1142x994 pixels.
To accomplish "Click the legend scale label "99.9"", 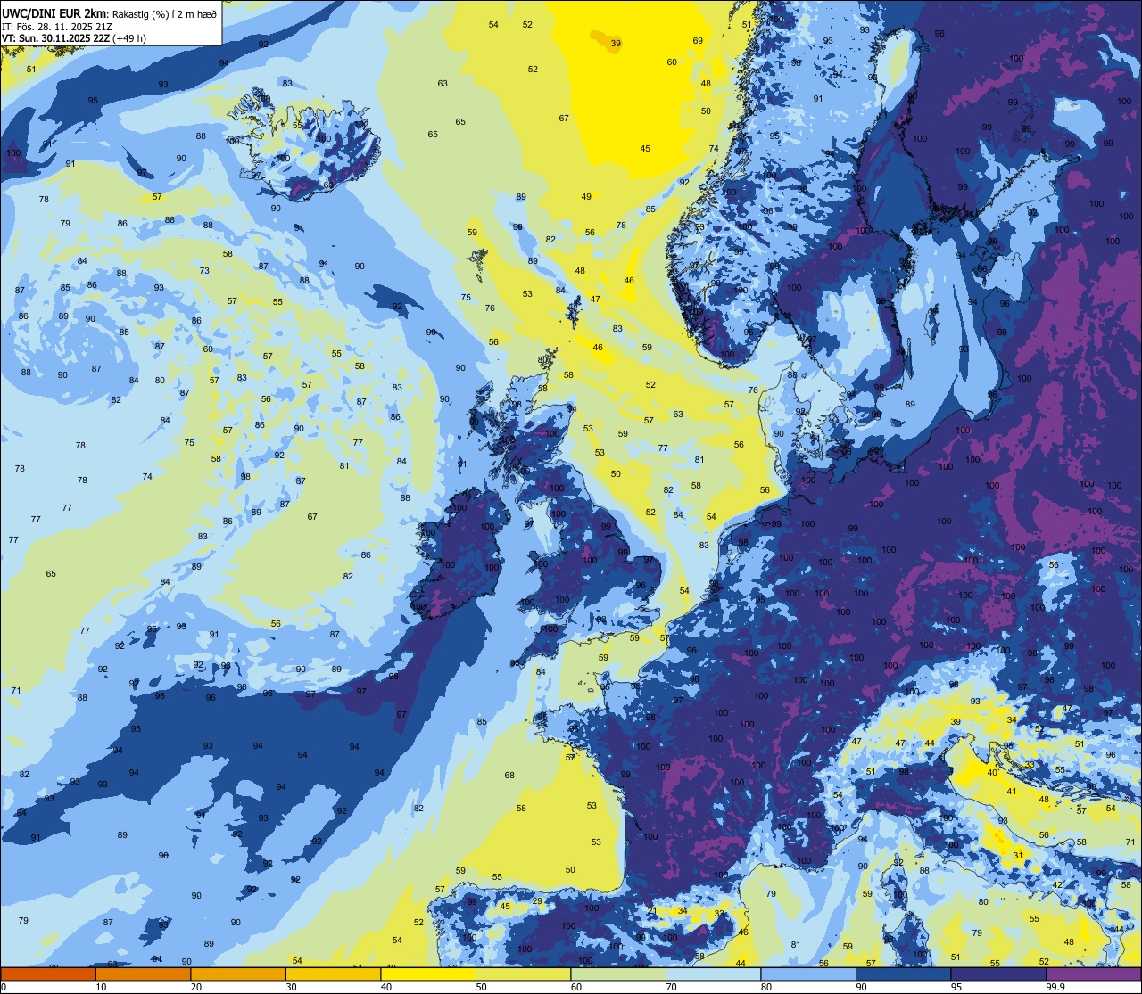I will pos(1055,987).
